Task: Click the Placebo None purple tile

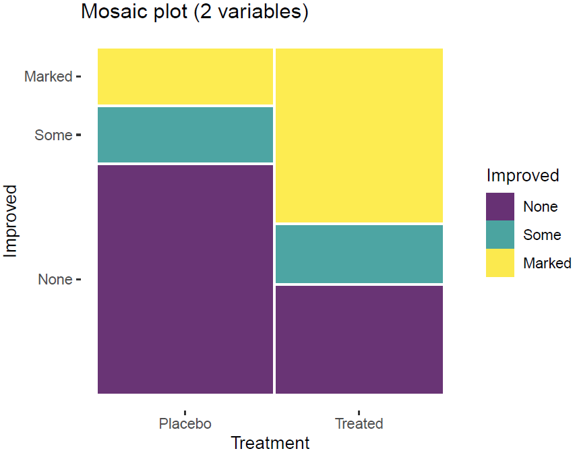Action: click(185, 278)
